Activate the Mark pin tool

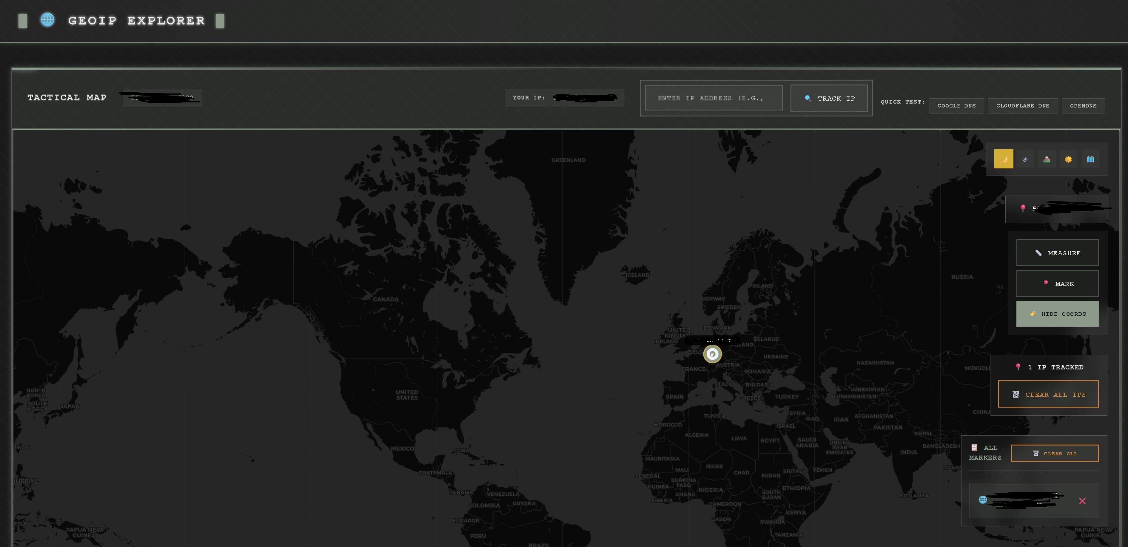coord(1058,284)
